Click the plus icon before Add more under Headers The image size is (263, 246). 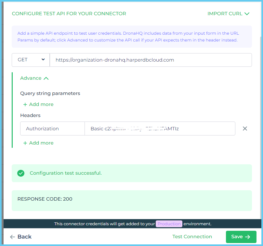coord(25,143)
